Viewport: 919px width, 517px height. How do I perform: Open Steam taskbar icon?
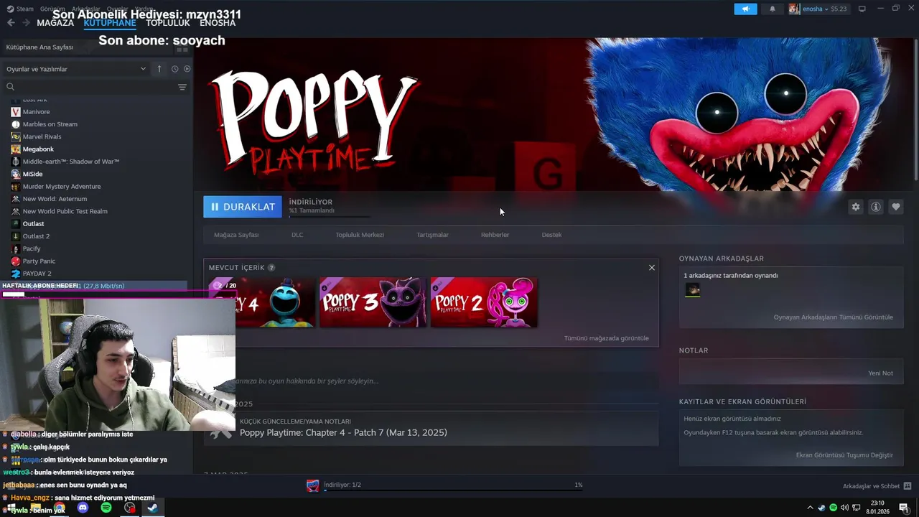(152, 508)
